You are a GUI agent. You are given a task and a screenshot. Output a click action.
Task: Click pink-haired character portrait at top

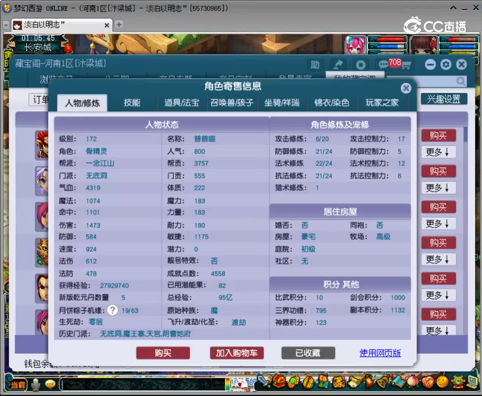click(355, 45)
